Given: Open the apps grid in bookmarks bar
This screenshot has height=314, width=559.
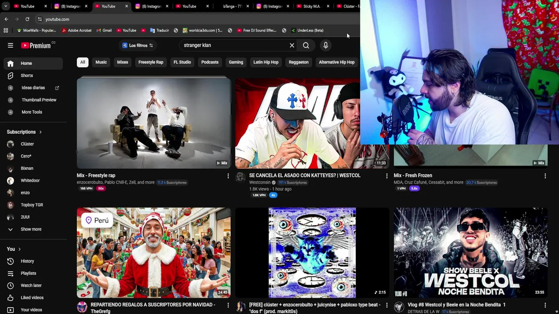Looking at the screenshot, I should coord(6,31).
